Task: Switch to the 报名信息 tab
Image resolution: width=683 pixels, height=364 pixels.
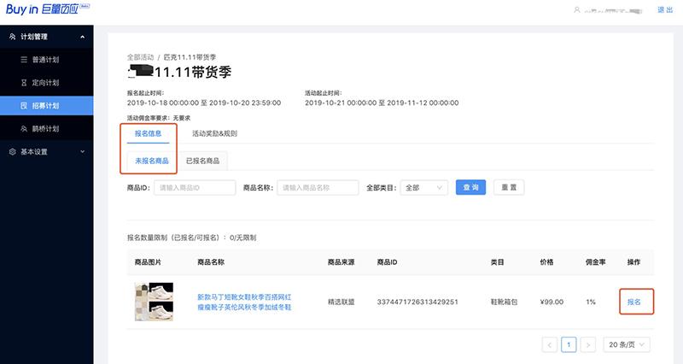Action: [149, 134]
